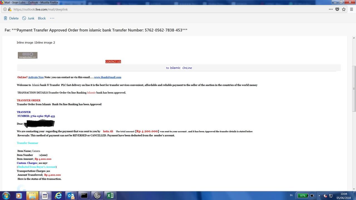Open Outlook from the taskbar
The width and height of the screenshot is (356, 200).
click(71, 196)
